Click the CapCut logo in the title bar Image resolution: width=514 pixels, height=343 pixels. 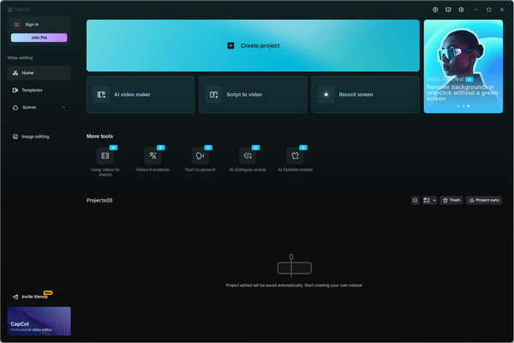pos(19,9)
